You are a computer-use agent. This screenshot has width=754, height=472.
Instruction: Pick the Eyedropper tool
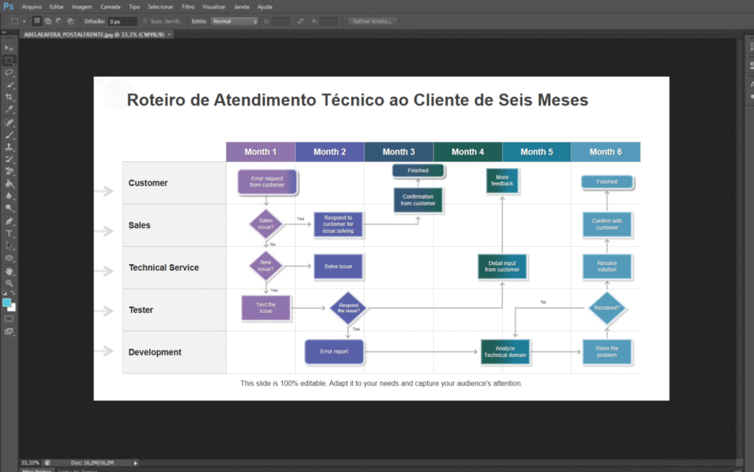click(10, 109)
